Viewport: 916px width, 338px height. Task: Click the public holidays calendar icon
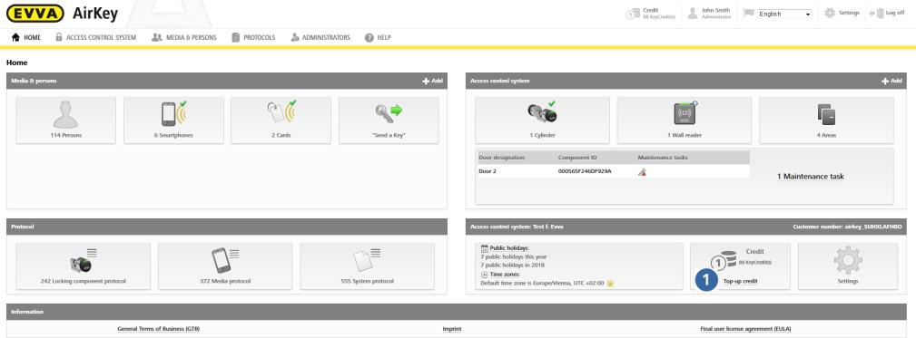[x=484, y=248]
